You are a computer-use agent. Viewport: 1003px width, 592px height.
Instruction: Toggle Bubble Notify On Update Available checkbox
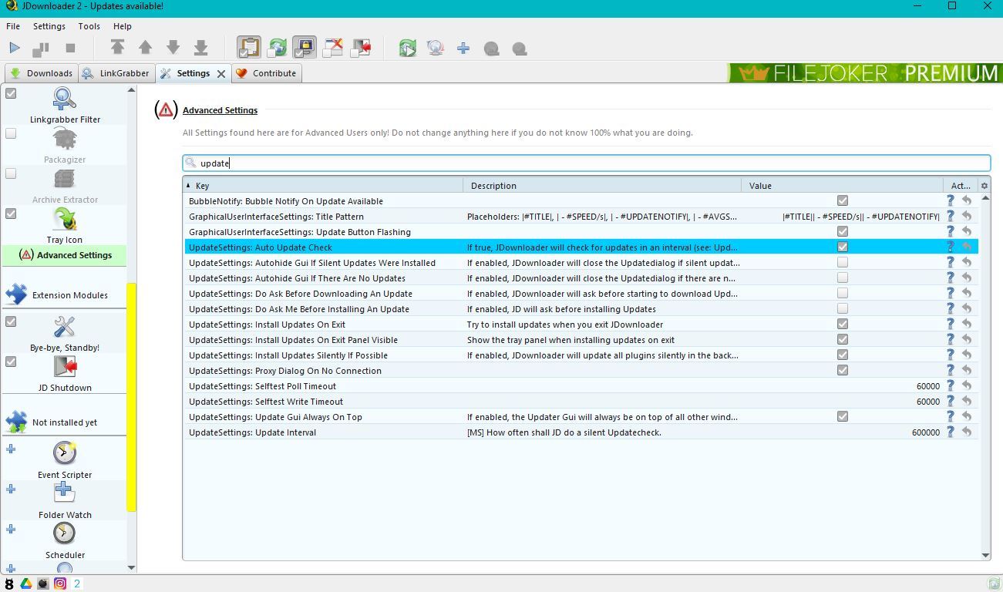tap(842, 200)
